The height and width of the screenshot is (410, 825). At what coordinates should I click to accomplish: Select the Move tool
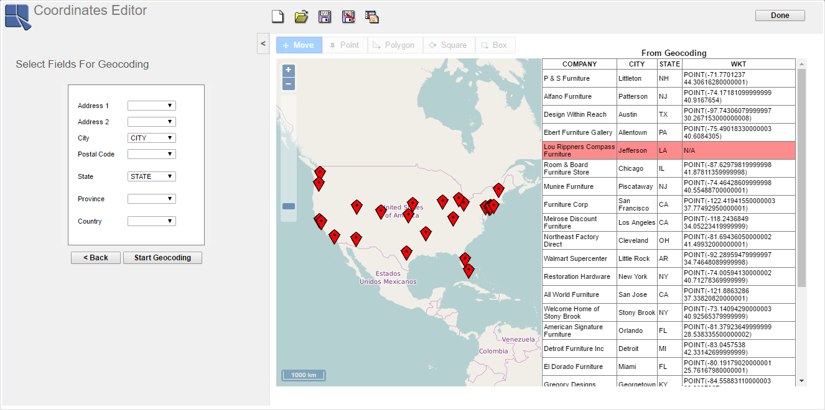(x=299, y=45)
